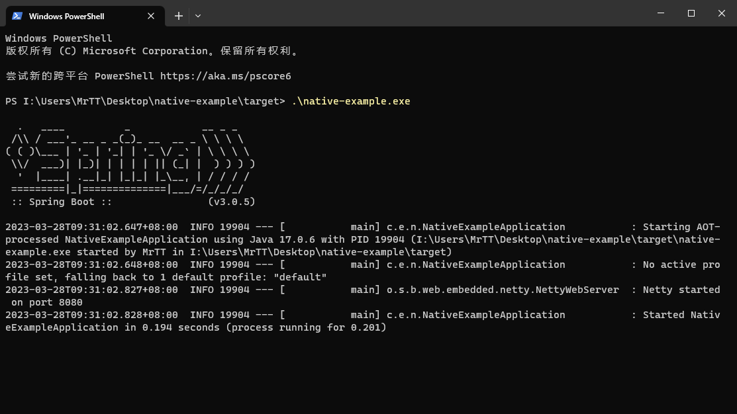Click the 'Java 17.0.6' text
Image resolution: width=737 pixels, height=414 pixels.
pos(282,240)
